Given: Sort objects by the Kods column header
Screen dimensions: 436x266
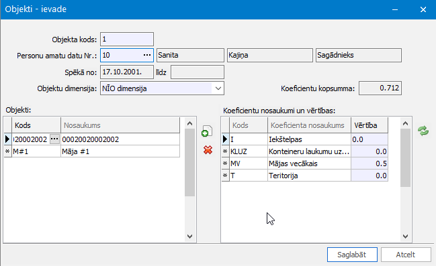Looking at the screenshot, I should [x=36, y=125].
